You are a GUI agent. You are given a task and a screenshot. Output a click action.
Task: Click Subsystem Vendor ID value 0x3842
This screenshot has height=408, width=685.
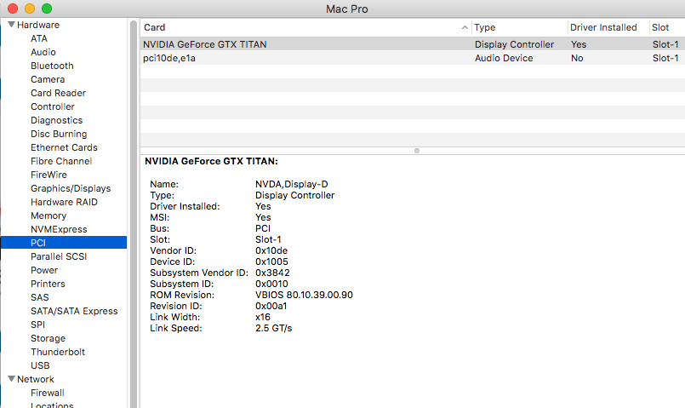(x=272, y=273)
